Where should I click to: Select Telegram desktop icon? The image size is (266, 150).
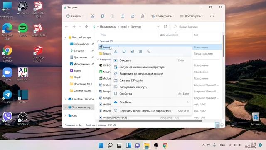tap(7, 97)
